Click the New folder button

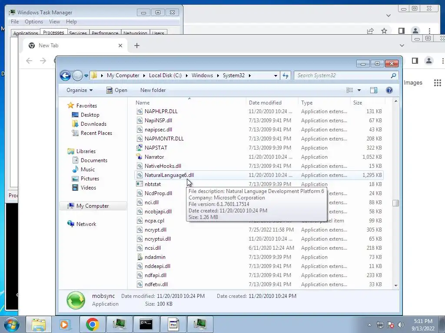pos(153,90)
